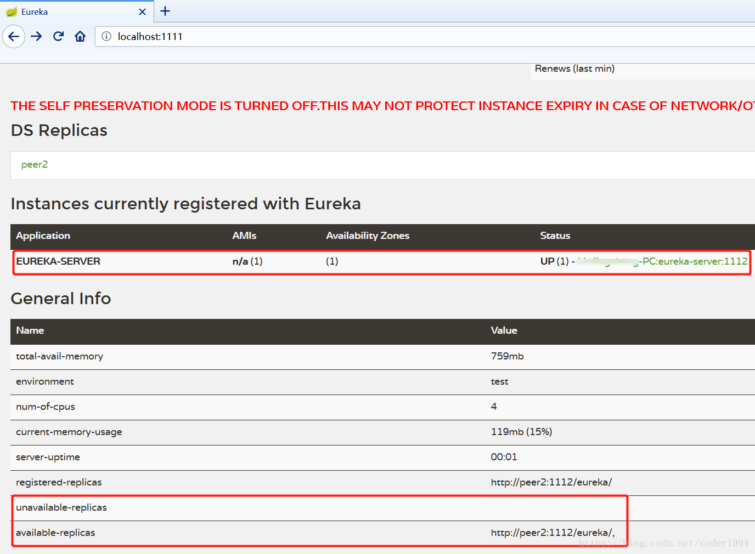755x554 pixels.
Task: Select the num-of-cpus row name
Action: click(46, 407)
